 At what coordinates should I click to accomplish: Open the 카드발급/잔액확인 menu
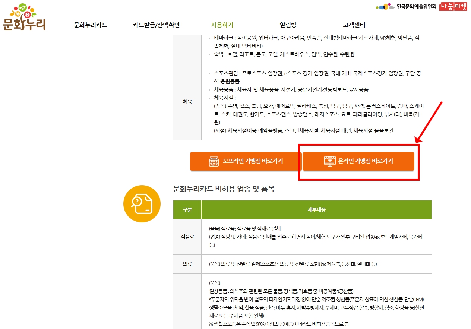[156, 25]
